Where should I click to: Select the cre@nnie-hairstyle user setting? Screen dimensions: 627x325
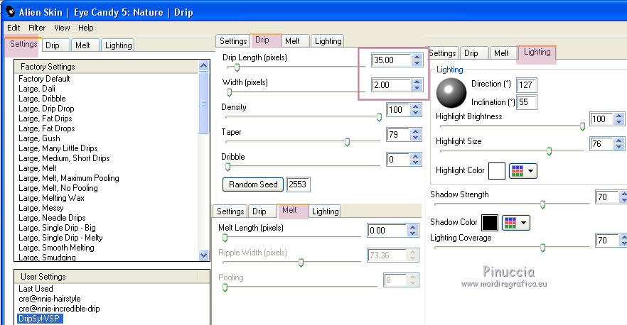(50, 299)
